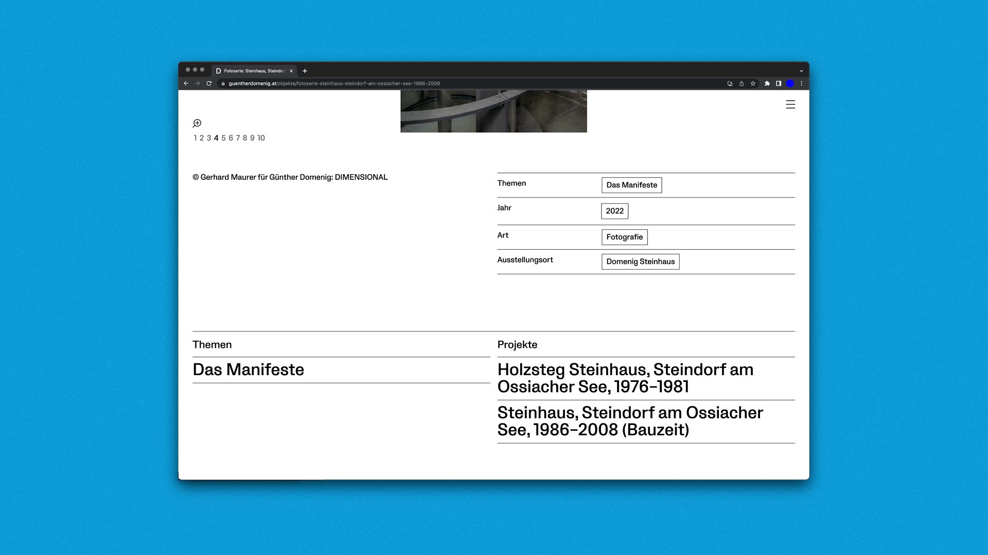Open Steinhaus 1986-2008 (Bauzeit) project link
Screen dimensions: 988x555
(x=630, y=421)
